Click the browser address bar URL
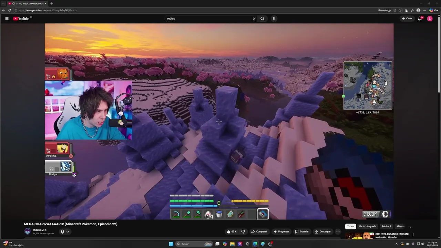Image resolution: width=441 pixels, height=248 pixels. 48,10
